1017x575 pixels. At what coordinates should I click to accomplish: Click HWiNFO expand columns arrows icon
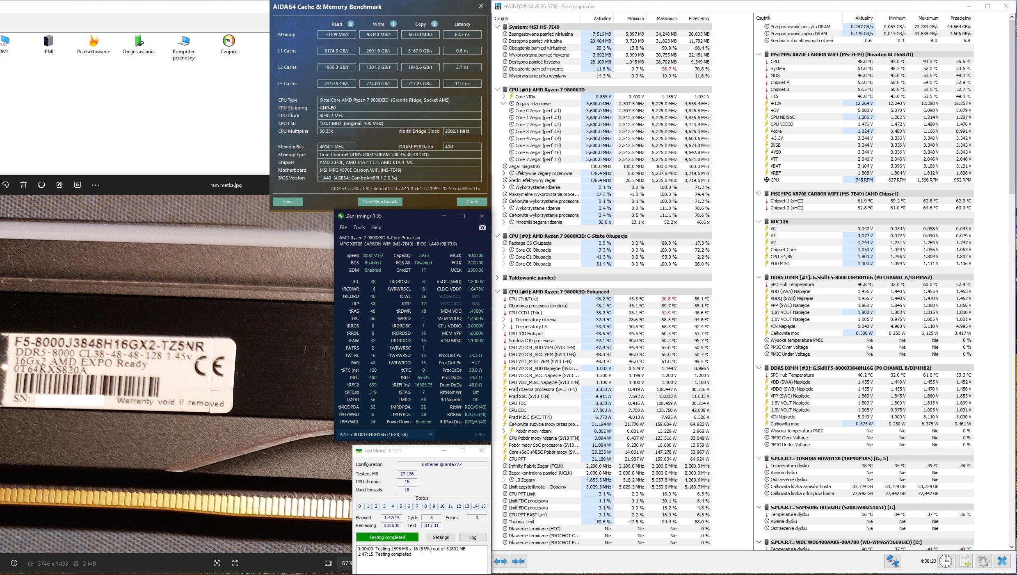pyautogui.click(x=500, y=561)
